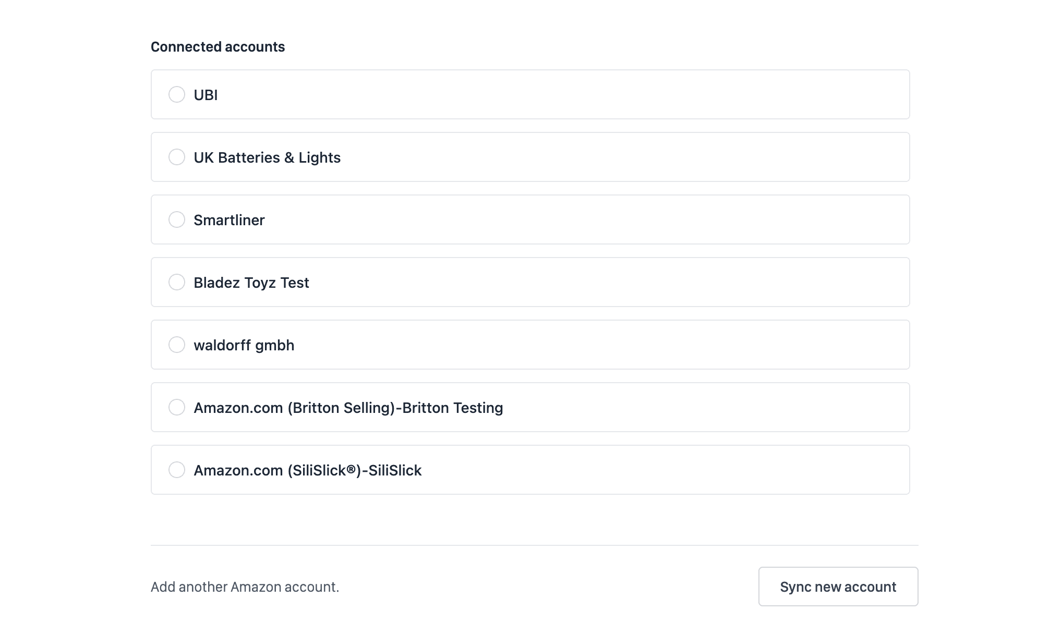Click Amazon.com (Britton Selling)-Britton Testing label
Screen dimensions: 1062x635
point(348,408)
